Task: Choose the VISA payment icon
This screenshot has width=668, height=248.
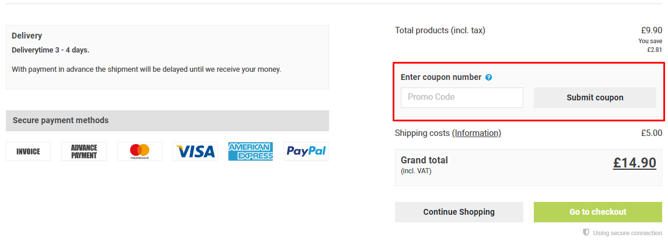Action: [195, 152]
